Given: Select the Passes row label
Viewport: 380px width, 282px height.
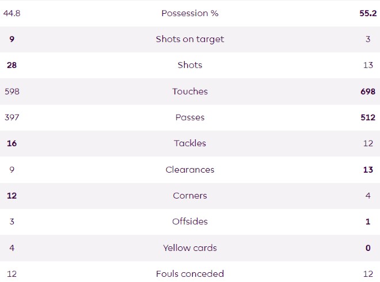Looking at the screenshot, I should (x=189, y=117).
